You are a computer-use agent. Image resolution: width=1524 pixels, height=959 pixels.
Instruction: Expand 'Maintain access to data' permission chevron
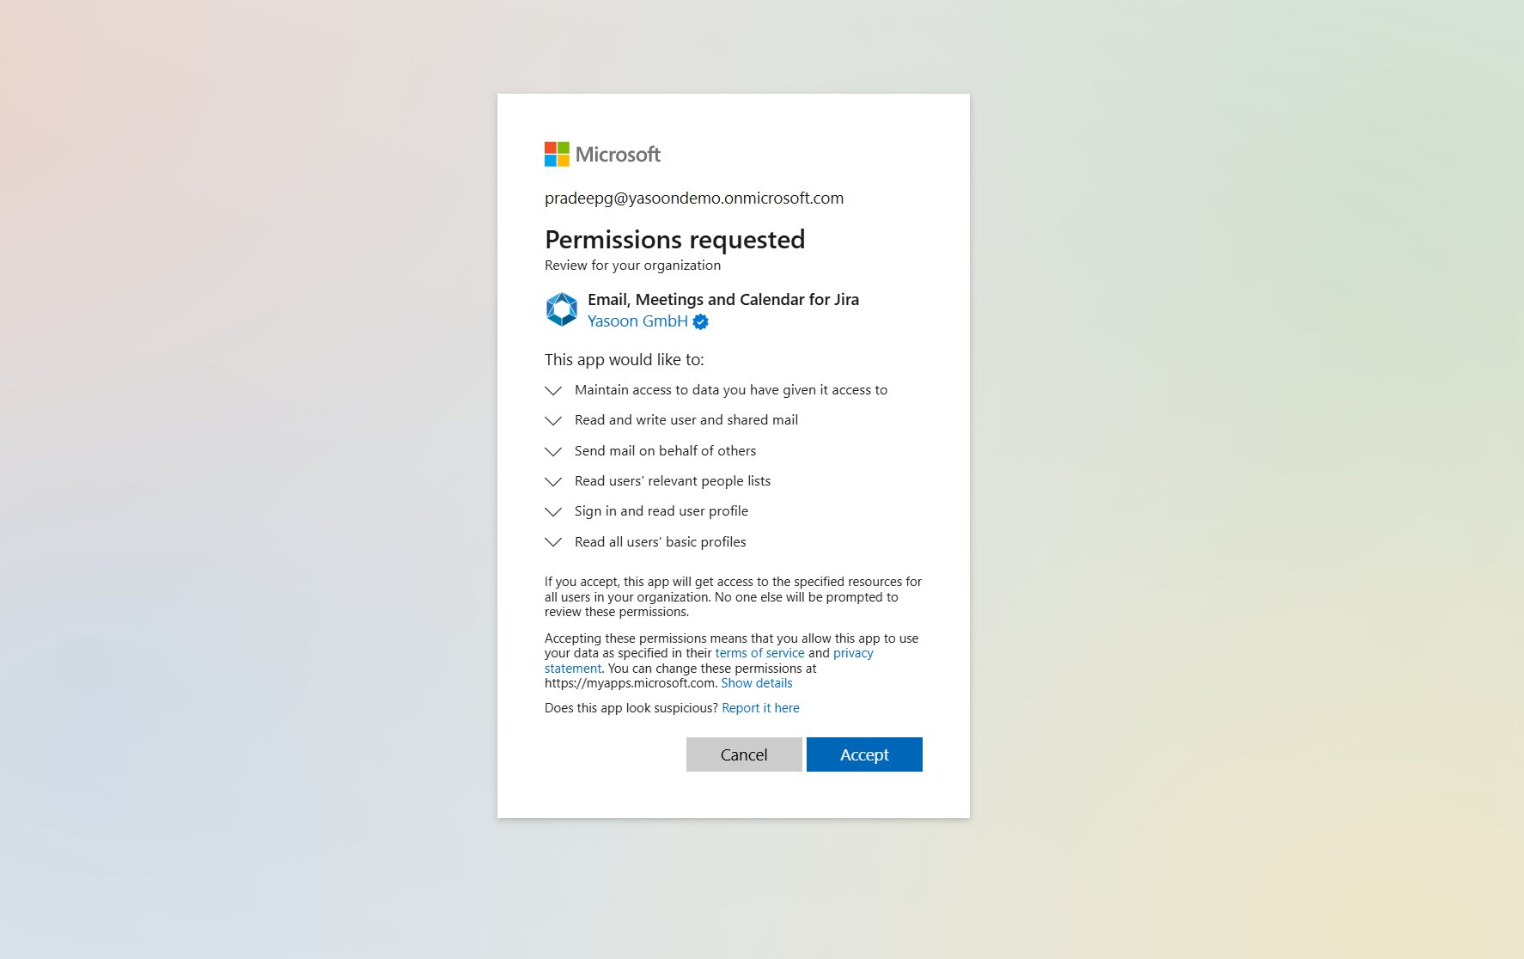tap(553, 391)
